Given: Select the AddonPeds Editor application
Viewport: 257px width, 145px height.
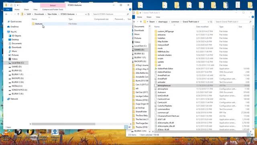Looking at the screenshot, I should tap(165, 68).
